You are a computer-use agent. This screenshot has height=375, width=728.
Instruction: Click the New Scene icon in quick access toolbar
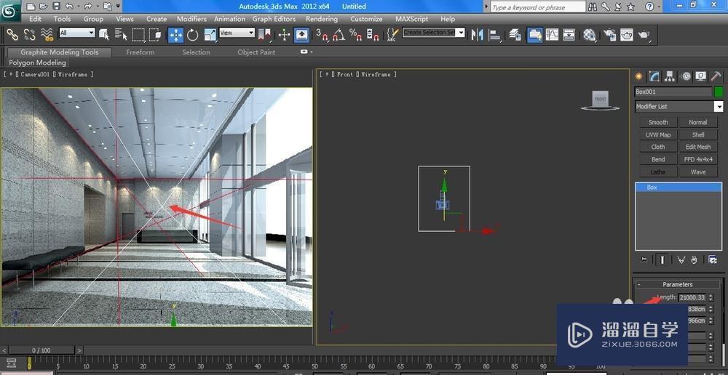click(31, 7)
